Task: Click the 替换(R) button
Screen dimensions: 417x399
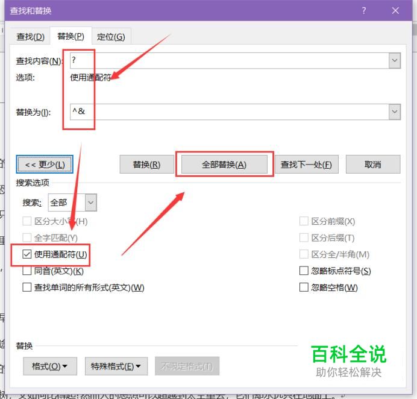Action: 147,165
